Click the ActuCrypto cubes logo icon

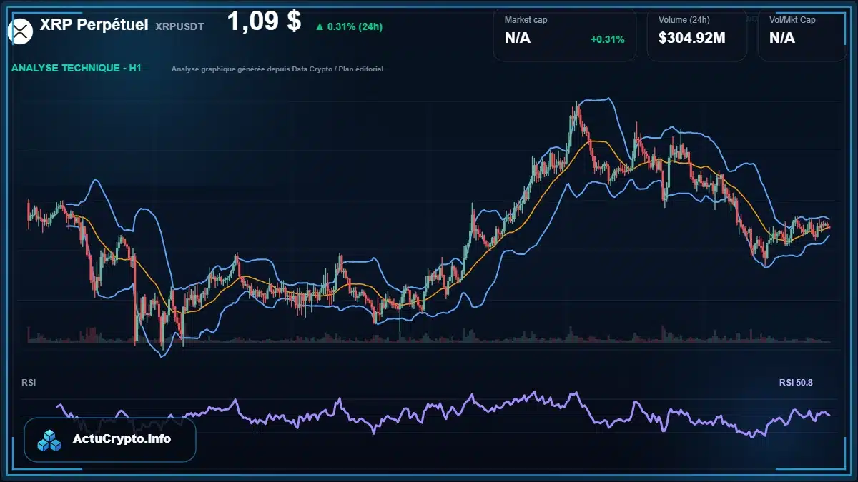tap(51, 440)
